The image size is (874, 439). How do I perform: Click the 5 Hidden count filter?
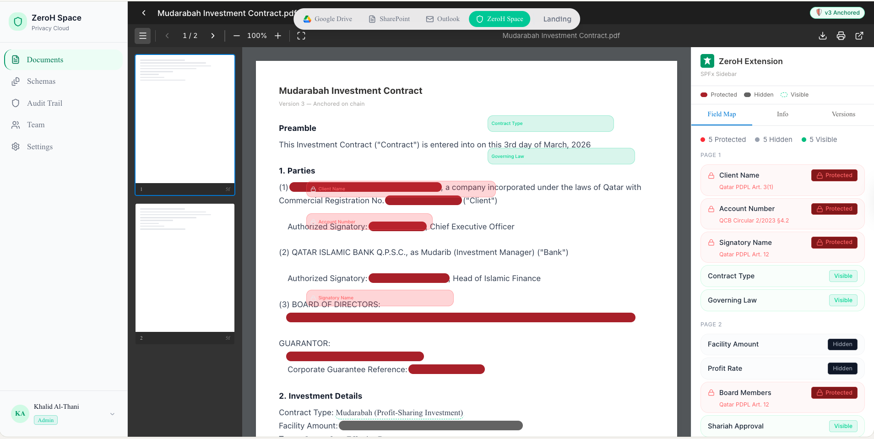773,140
